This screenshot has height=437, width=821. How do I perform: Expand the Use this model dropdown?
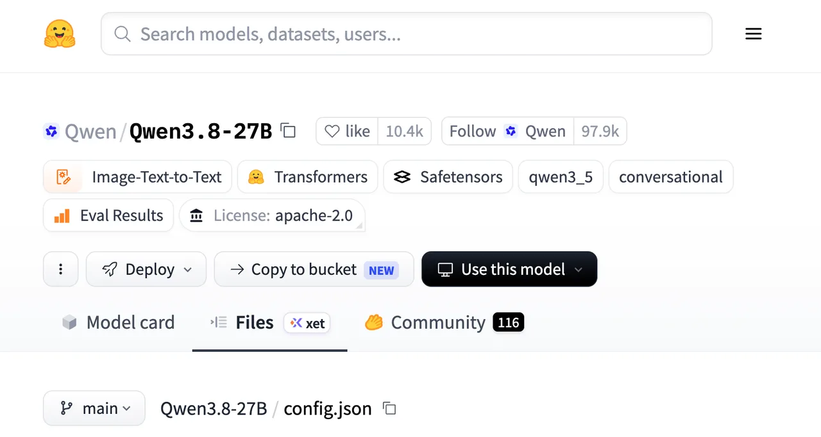coord(509,269)
